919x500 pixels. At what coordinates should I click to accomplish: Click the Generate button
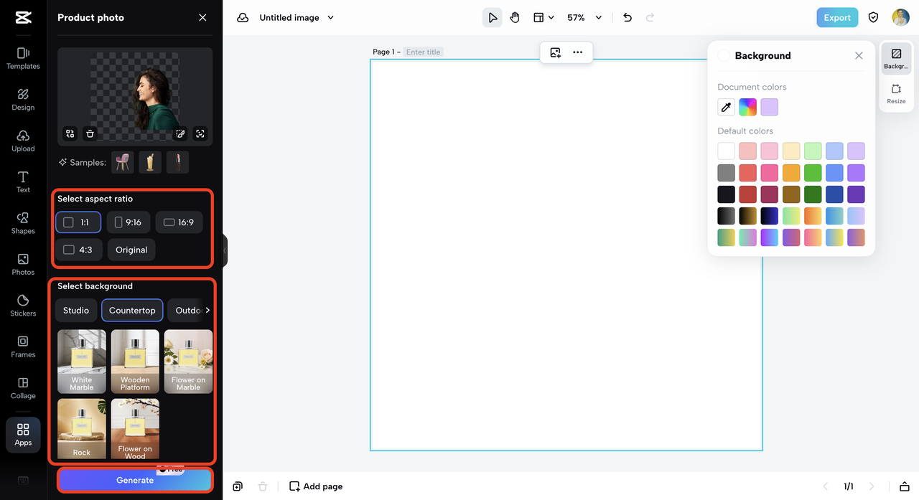[135, 480]
